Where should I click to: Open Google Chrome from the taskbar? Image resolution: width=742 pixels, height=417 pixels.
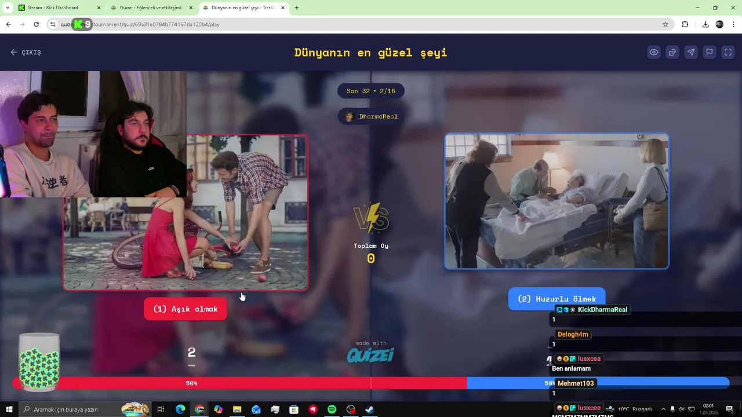(199, 409)
